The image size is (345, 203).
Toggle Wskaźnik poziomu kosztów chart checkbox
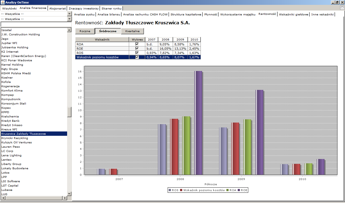click(x=137, y=57)
